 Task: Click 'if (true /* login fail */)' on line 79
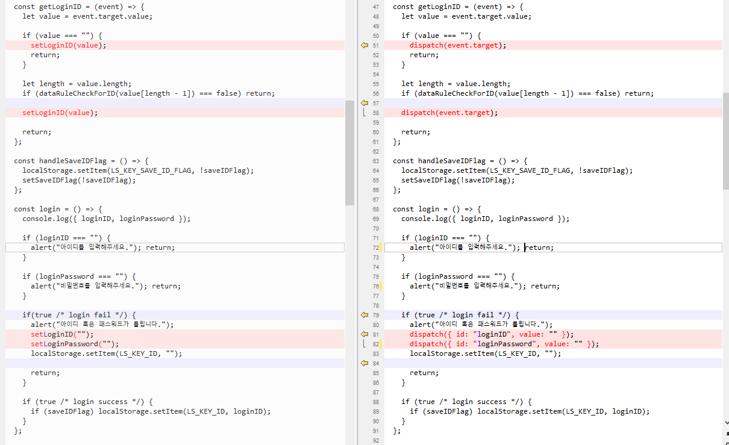[x=460, y=315]
